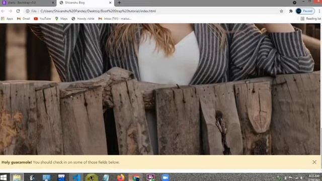The image size is (322, 181).
Task: Open Visual Studio Code from taskbar
Action: [76, 177]
